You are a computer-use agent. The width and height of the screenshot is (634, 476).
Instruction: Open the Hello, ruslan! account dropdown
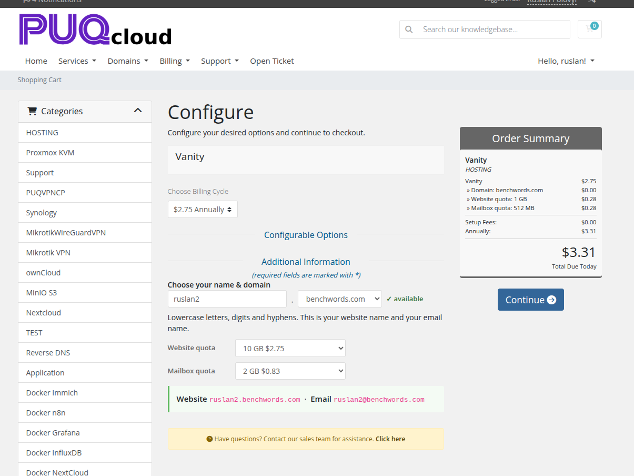566,61
